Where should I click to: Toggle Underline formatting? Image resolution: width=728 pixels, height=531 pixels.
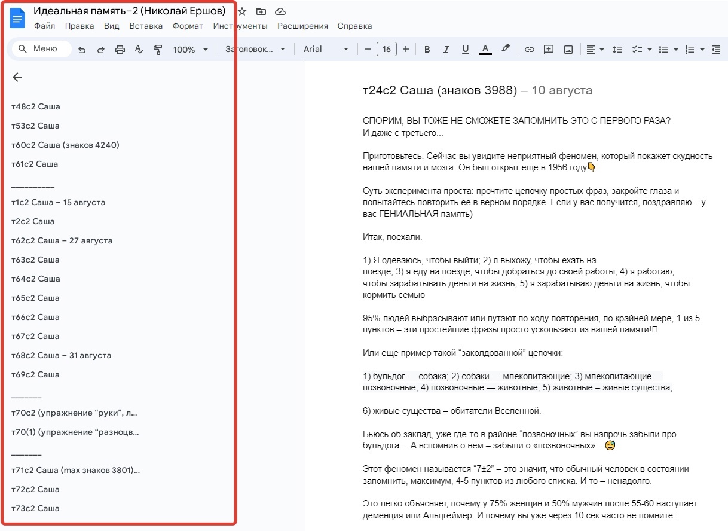[x=466, y=50]
